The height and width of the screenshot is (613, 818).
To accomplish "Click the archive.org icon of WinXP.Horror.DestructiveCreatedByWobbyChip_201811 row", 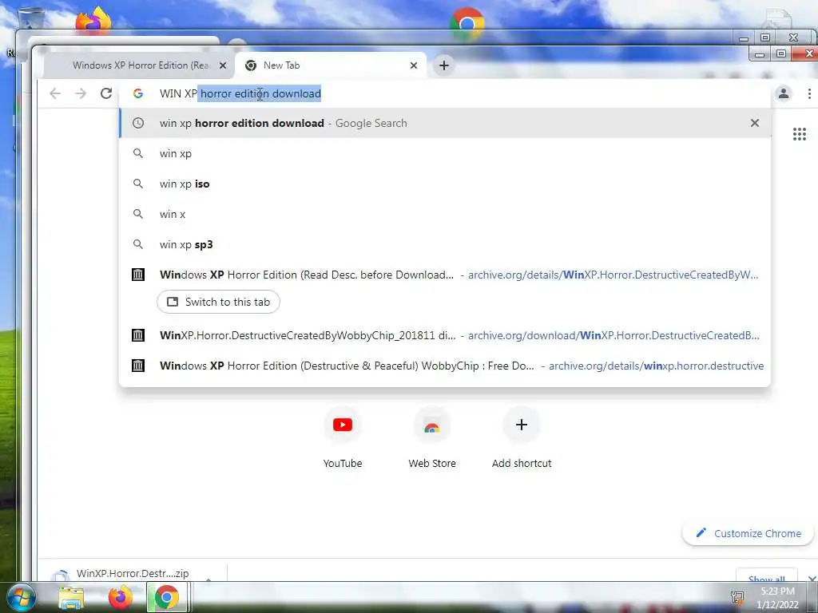I will [137, 335].
